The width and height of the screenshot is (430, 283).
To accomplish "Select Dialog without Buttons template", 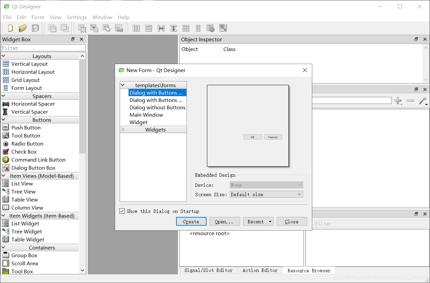I will coord(157,107).
